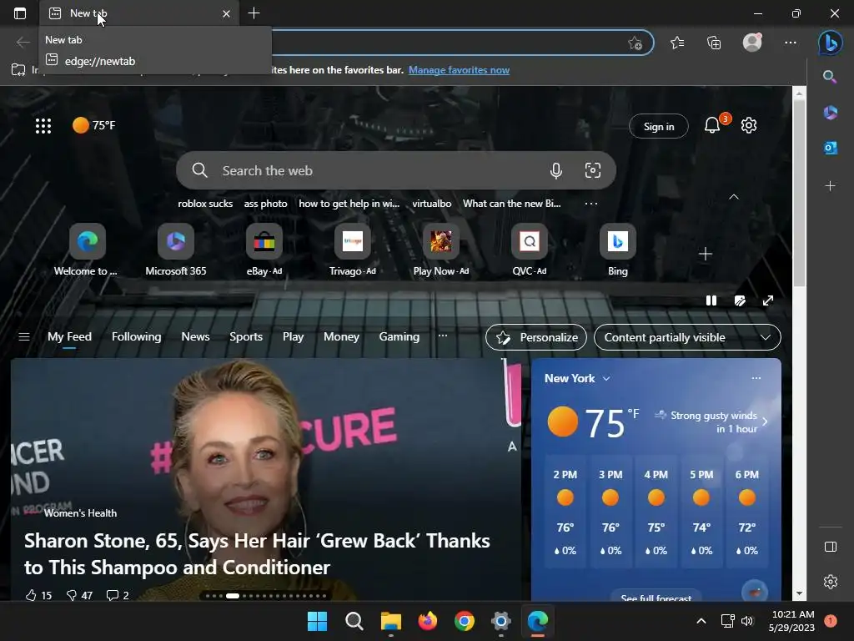Open a new tab with plus button

pos(254,13)
